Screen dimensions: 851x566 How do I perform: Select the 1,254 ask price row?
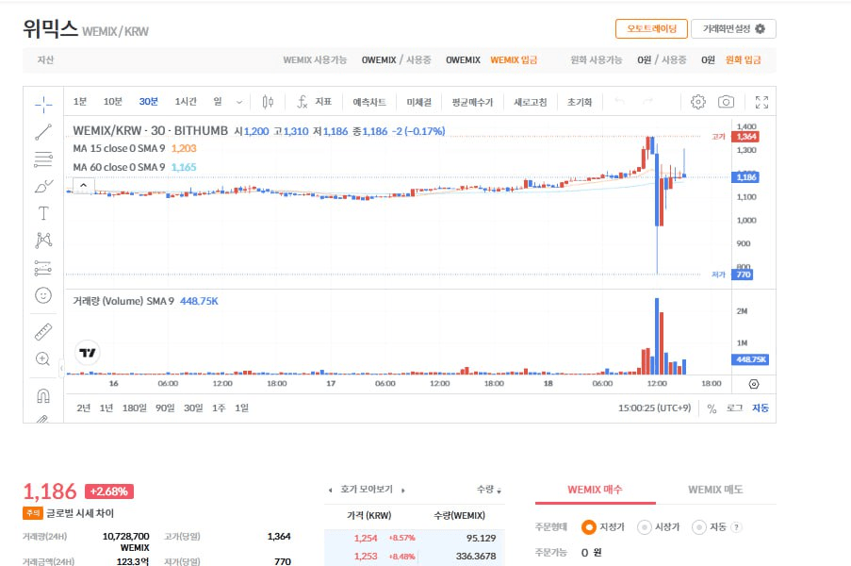coord(415,538)
